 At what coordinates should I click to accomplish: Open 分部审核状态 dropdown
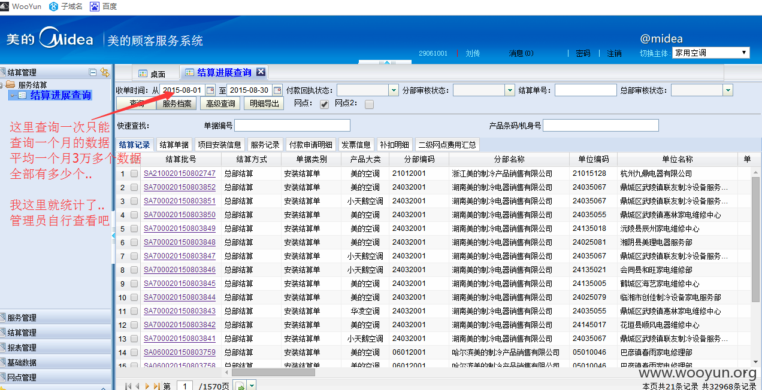point(510,90)
